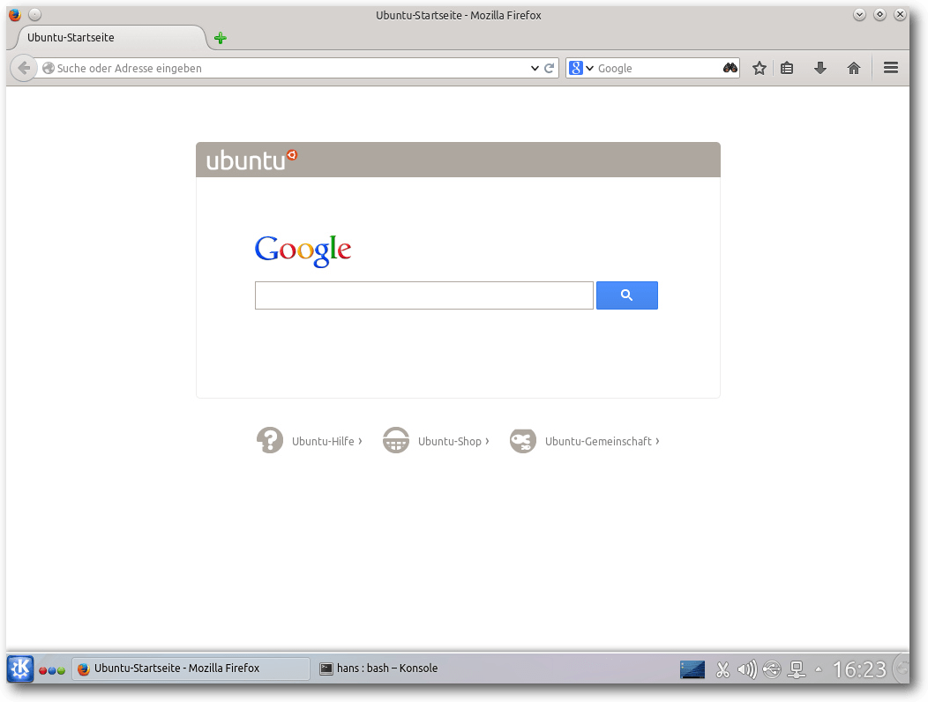The width and height of the screenshot is (928, 702).
Task: Open the KDE application launcher
Action: 20,668
